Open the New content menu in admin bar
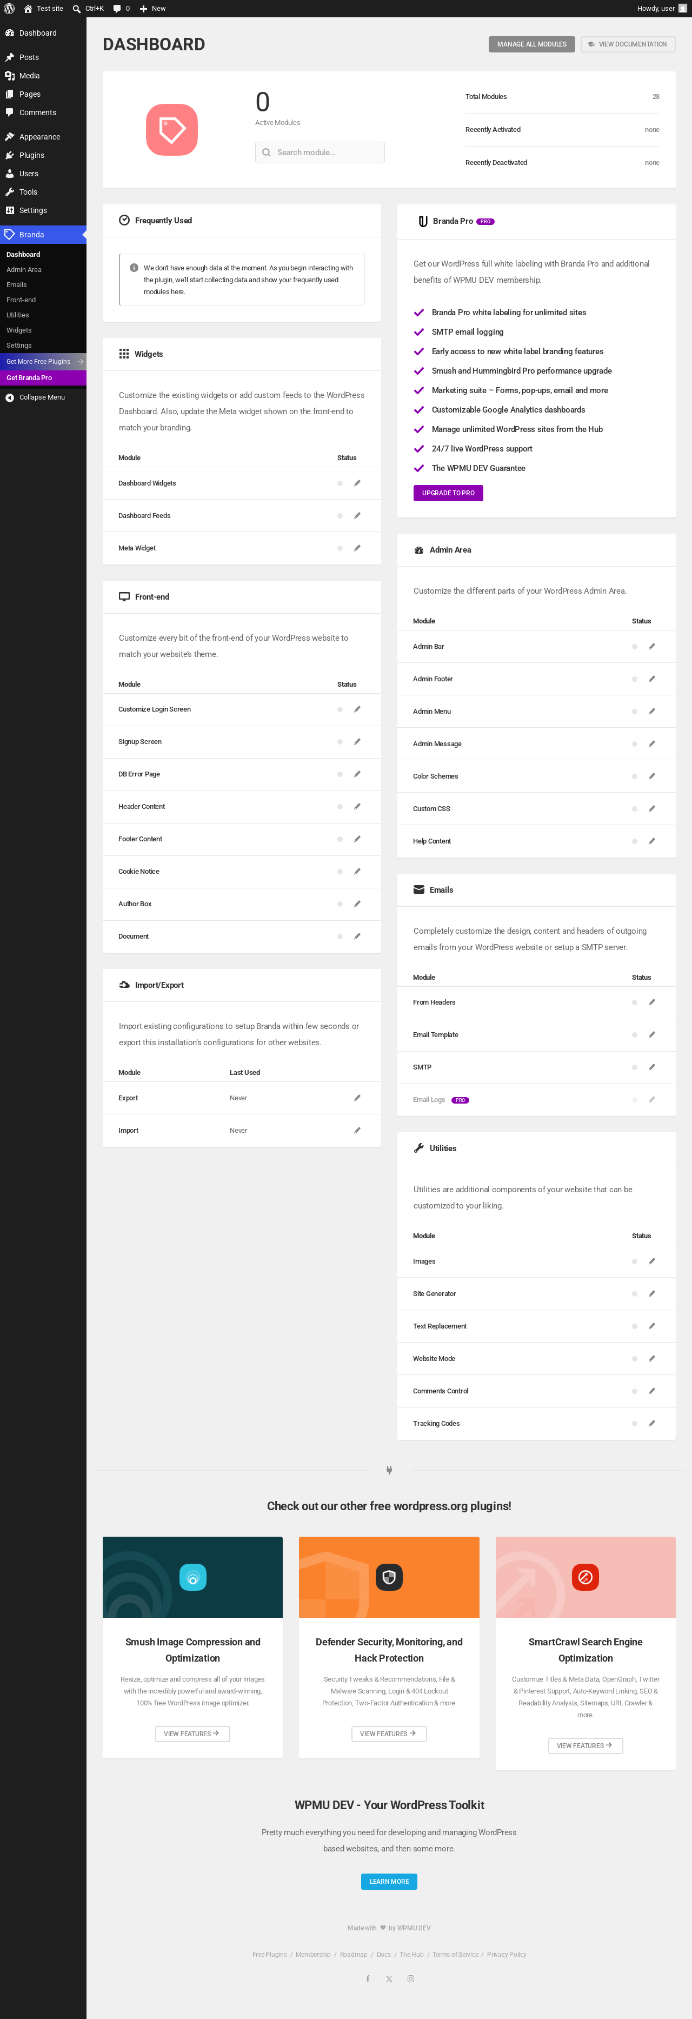Screen dimensions: 692x2019 click(x=153, y=9)
